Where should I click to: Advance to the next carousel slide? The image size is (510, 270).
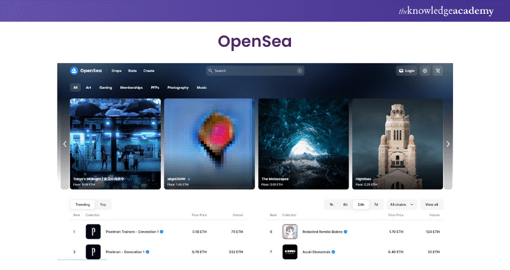[x=448, y=144]
